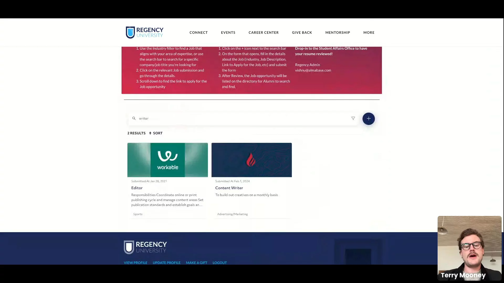Click the LOGOUT link in the footer
This screenshot has height=283, width=504.
pos(219,263)
